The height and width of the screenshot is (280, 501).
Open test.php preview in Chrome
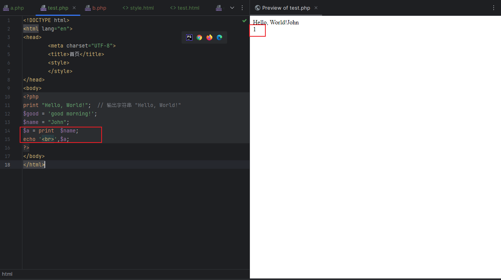pyautogui.click(x=199, y=37)
